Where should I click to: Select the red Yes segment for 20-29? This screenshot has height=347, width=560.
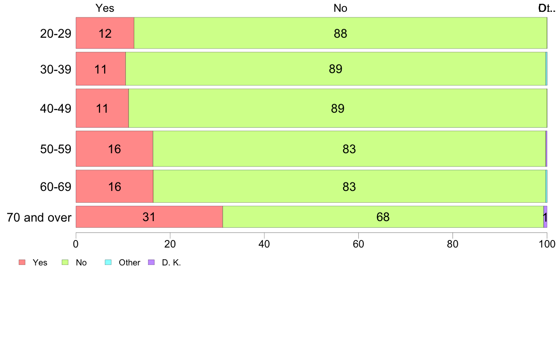point(105,33)
